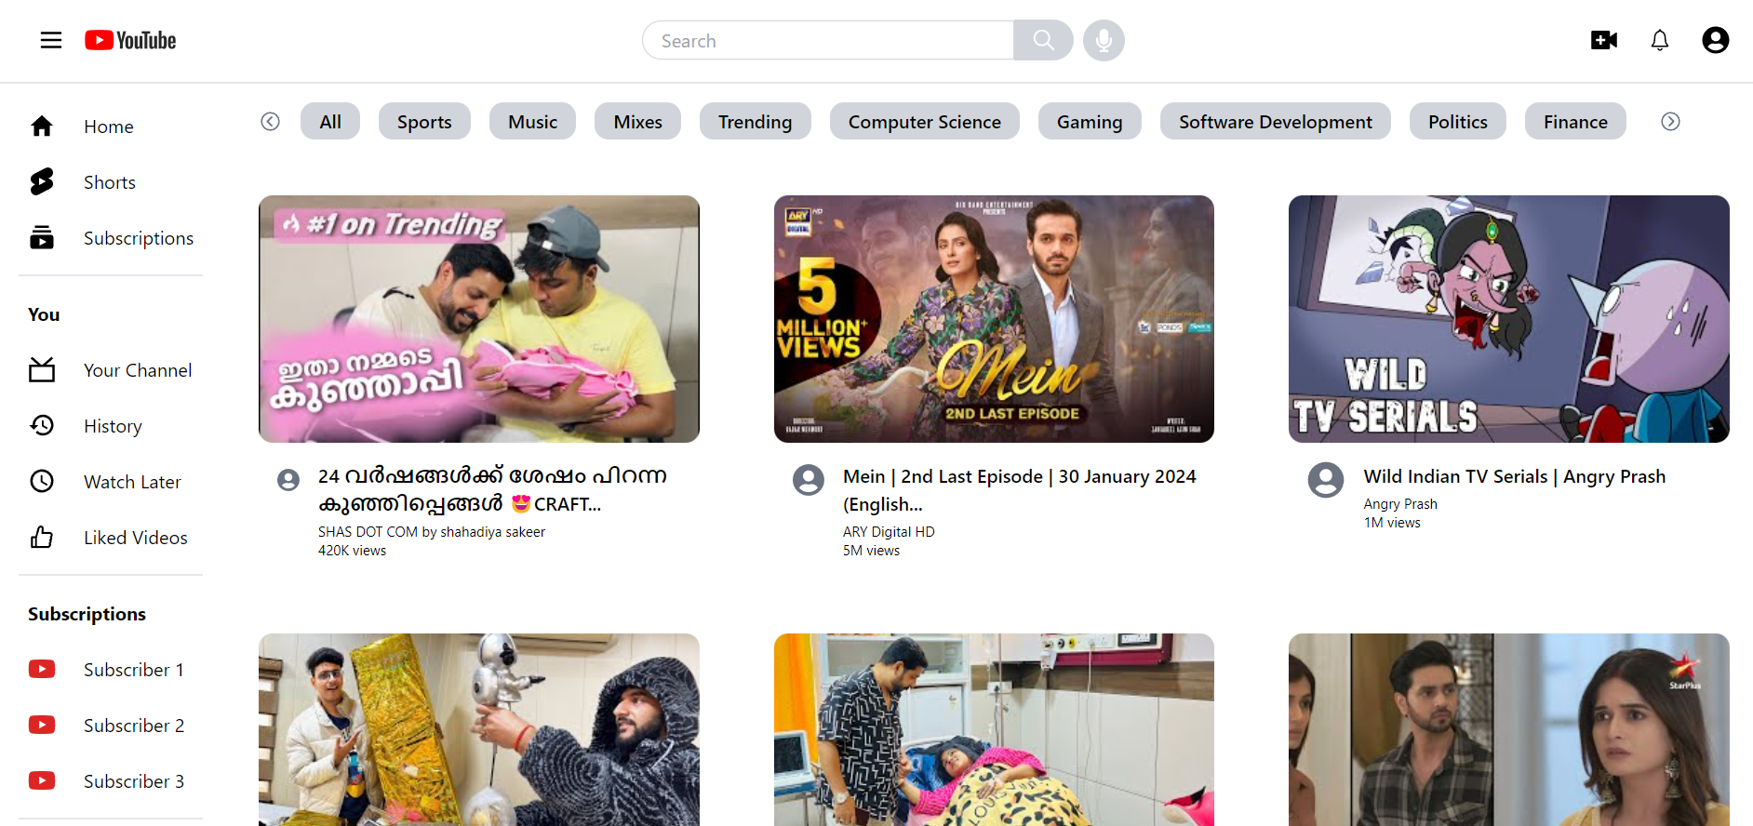Open History in the sidebar
This screenshot has width=1753, height=826.
[x=113, y=426]
